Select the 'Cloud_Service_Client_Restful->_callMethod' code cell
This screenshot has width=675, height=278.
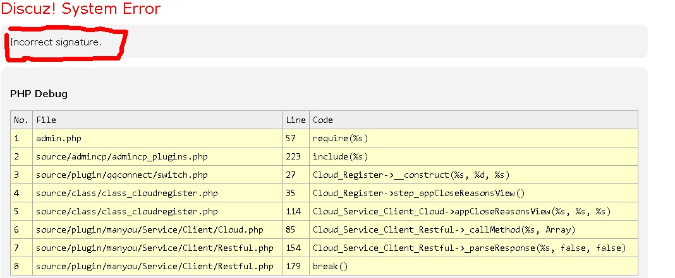pos(473,229)
